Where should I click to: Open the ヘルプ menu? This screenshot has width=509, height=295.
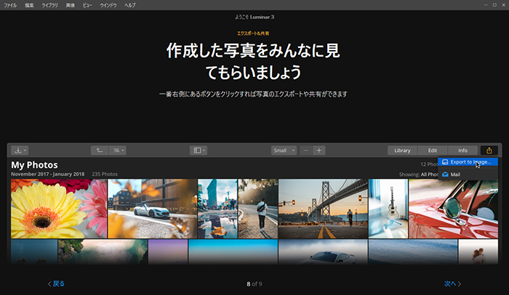(130, 5)
